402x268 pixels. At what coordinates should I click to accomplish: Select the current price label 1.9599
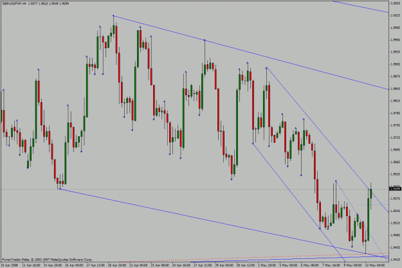pyautogui.click(x=395, y=189)
